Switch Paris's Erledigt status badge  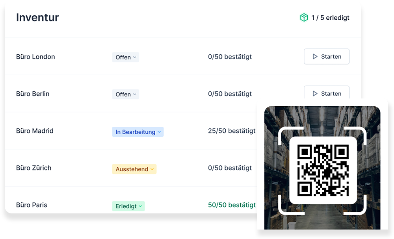click(128, 206)
